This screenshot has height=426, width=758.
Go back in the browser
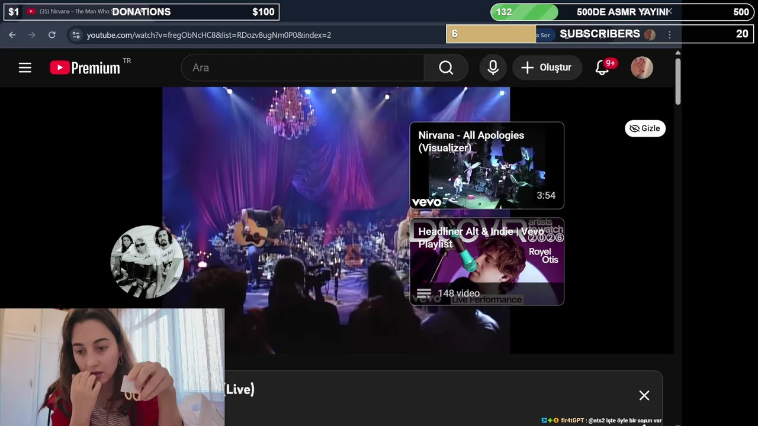tap(12, 35)
